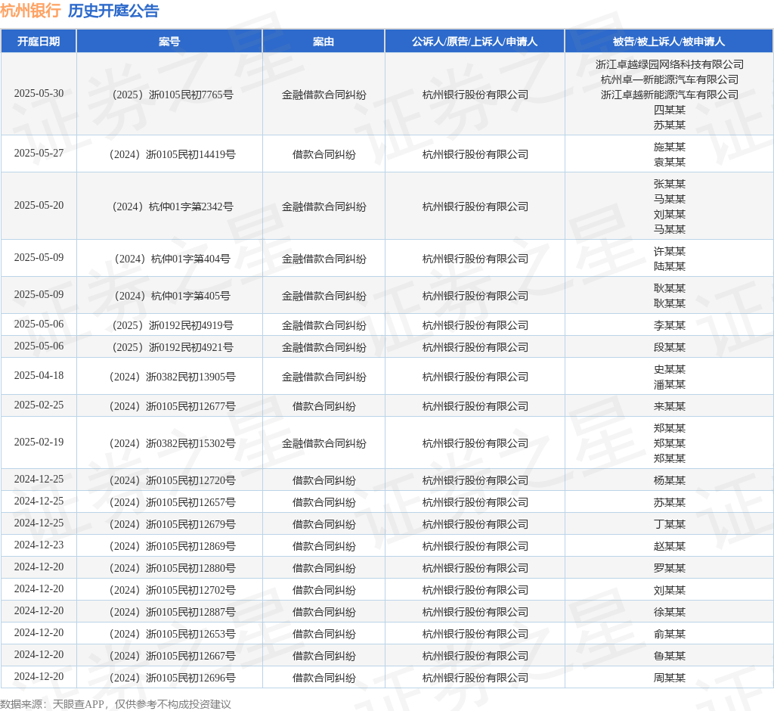The height and width of the screenshot is (711, 774).
Task: Click 借款合同纠纷 in the 14419号 row
Action: pyautogui.click(x=324, y=154)
